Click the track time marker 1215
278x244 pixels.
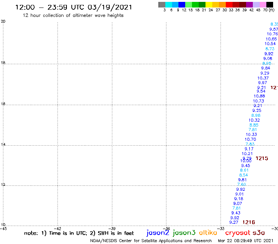[x=262, y=158]
